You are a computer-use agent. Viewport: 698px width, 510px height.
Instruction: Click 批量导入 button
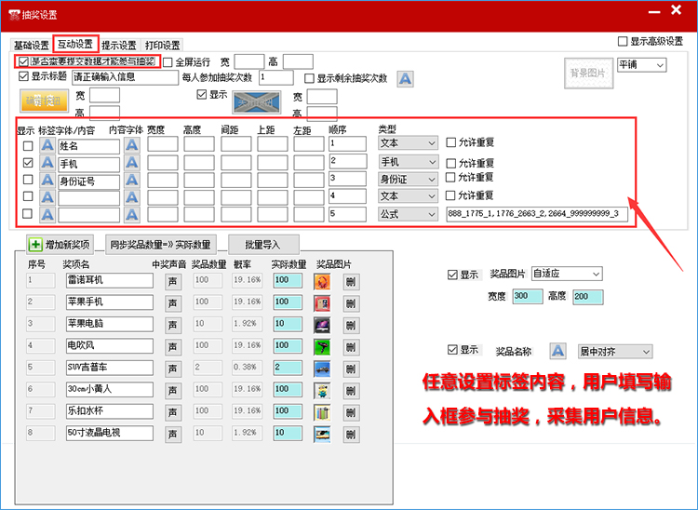[x=264, y=244]
